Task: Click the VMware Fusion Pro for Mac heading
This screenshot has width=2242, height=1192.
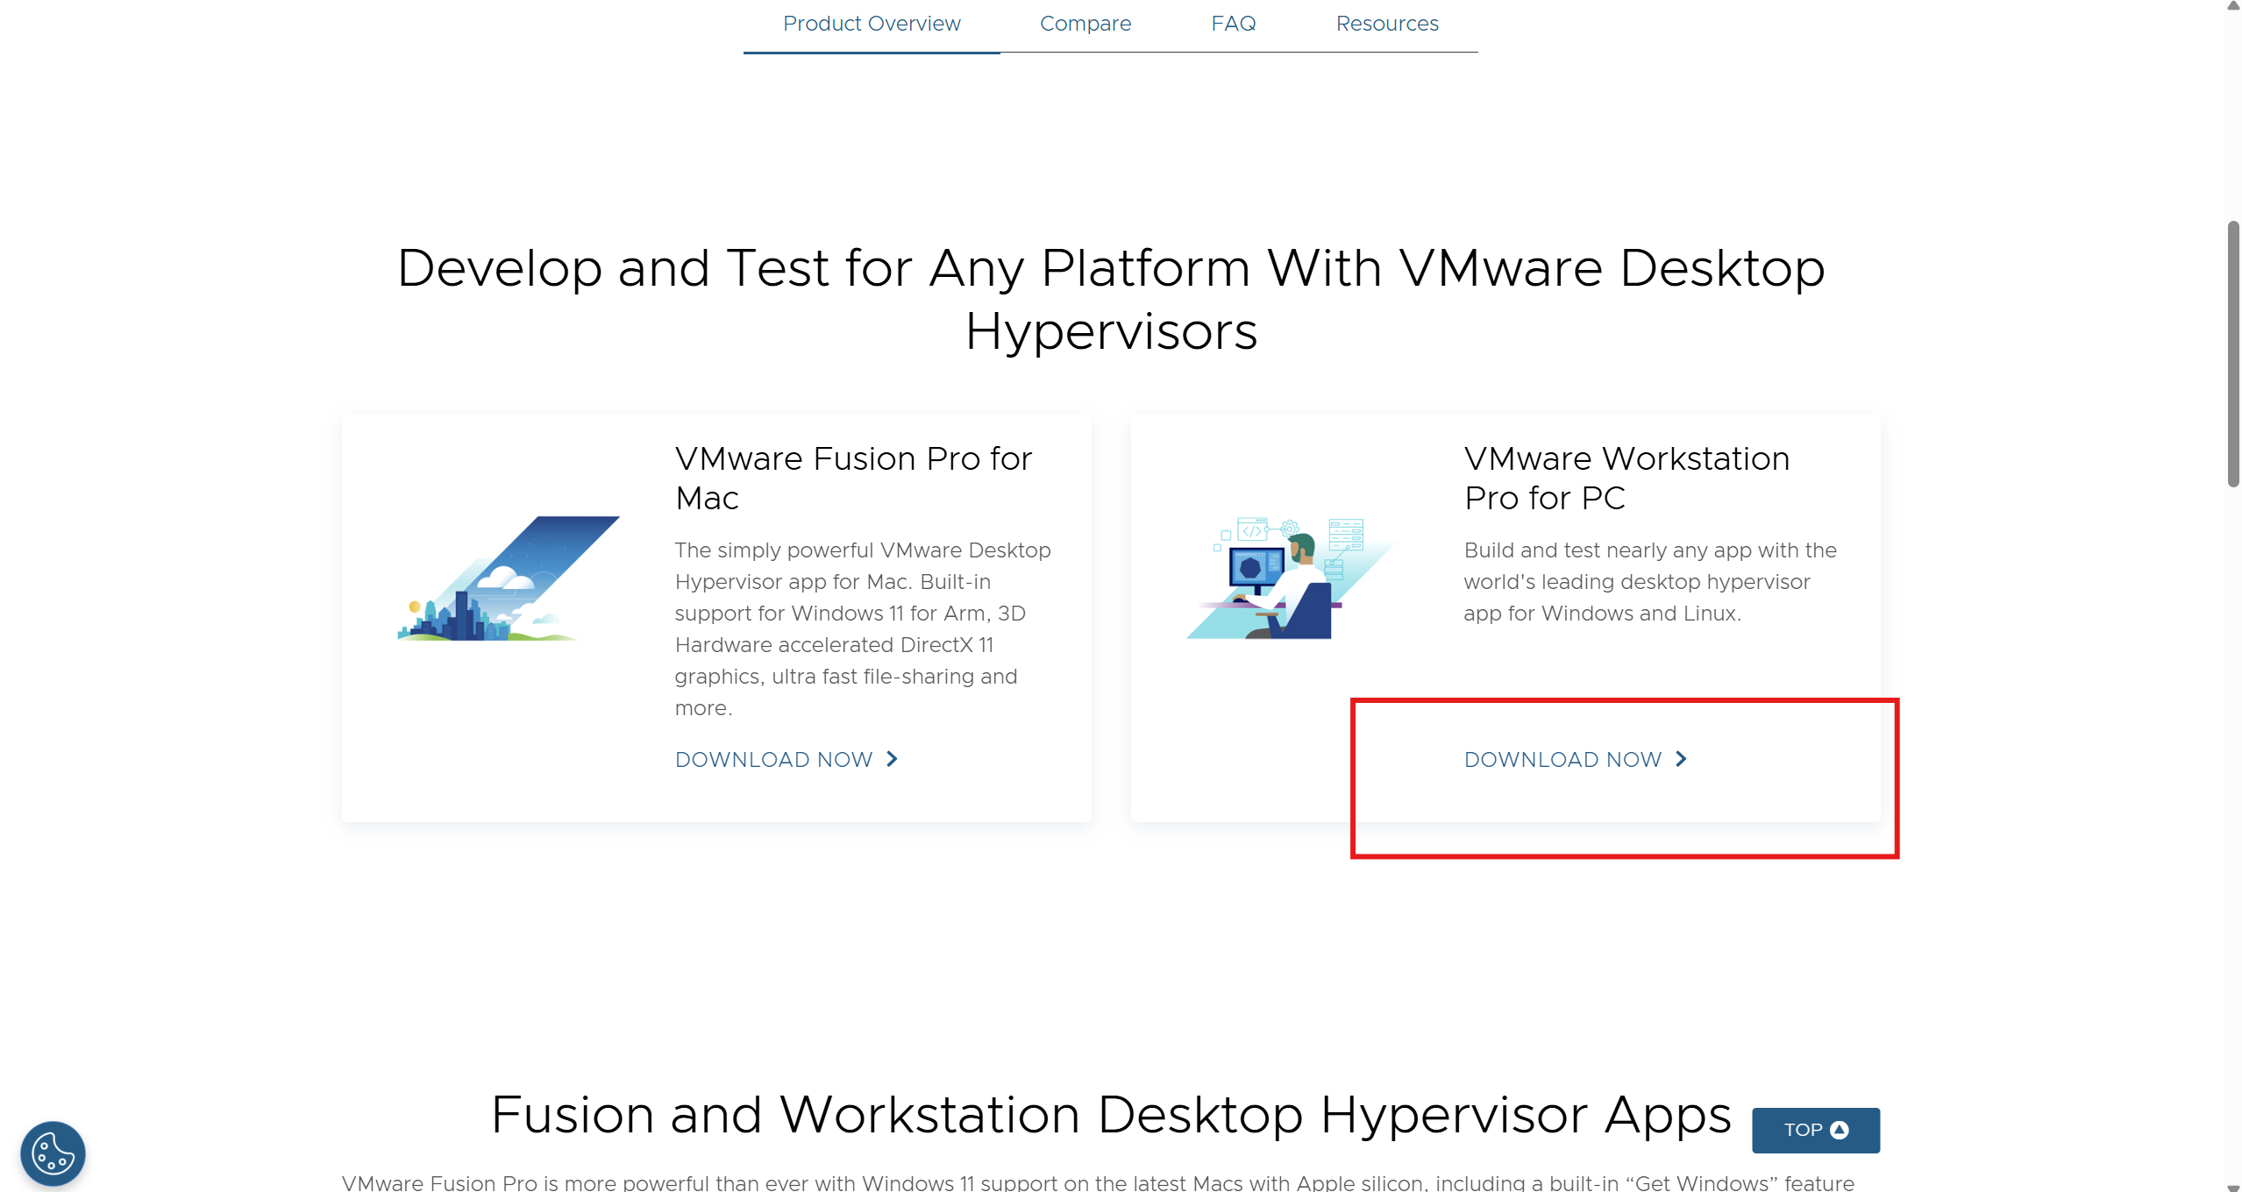Action: point(853,479)
